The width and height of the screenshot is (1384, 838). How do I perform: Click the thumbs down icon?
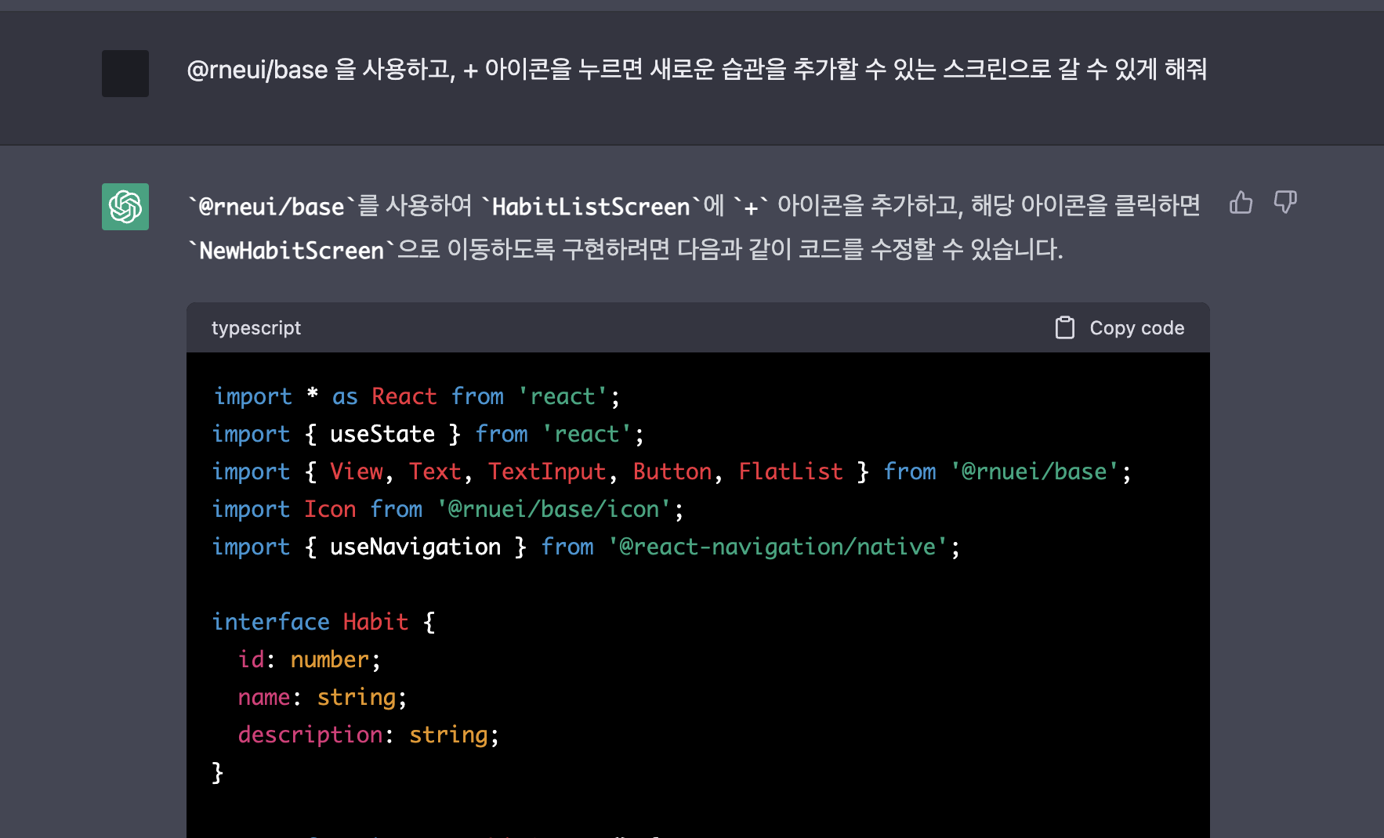coord(1285,203)
